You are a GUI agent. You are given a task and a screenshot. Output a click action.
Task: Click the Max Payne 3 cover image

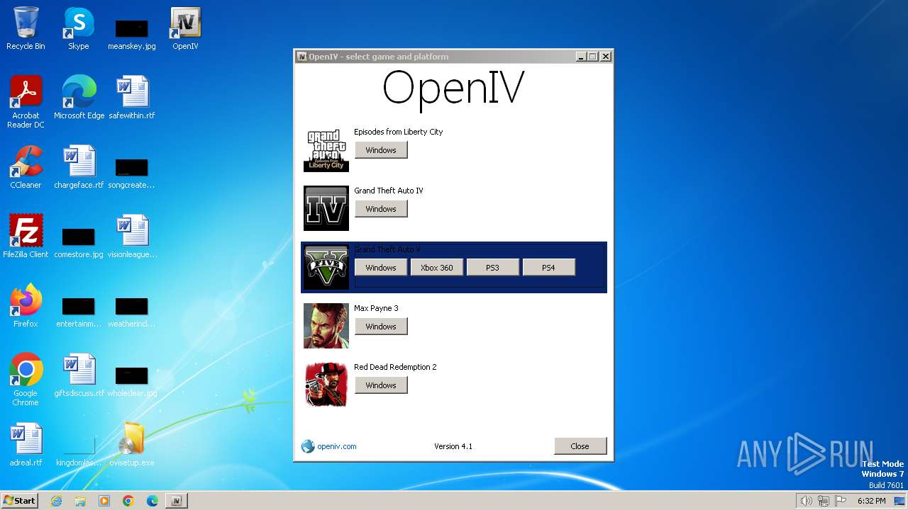coord(326,326)
